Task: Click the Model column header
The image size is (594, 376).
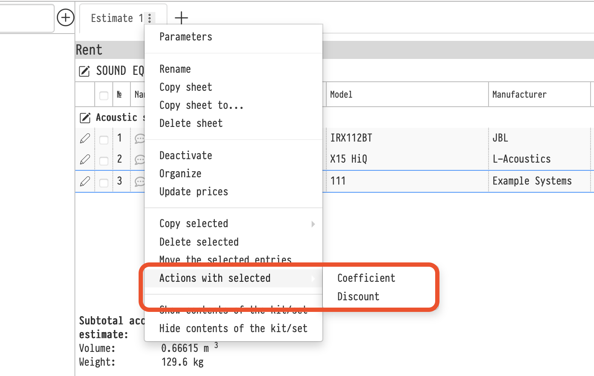Action: pyautogui.click(x=341, y=95)
